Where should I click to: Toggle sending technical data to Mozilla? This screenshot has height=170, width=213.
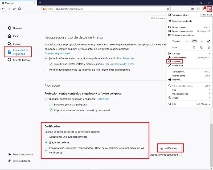pyautogui.click(x=46, y=58)
